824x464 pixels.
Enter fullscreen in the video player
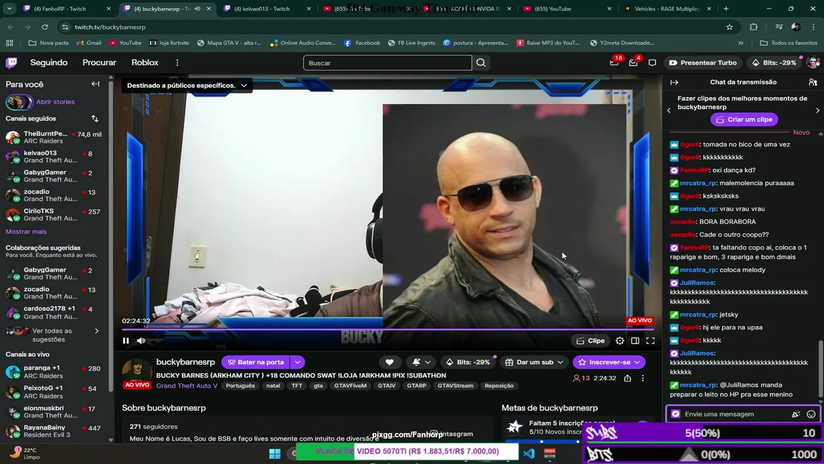(650, 341)
